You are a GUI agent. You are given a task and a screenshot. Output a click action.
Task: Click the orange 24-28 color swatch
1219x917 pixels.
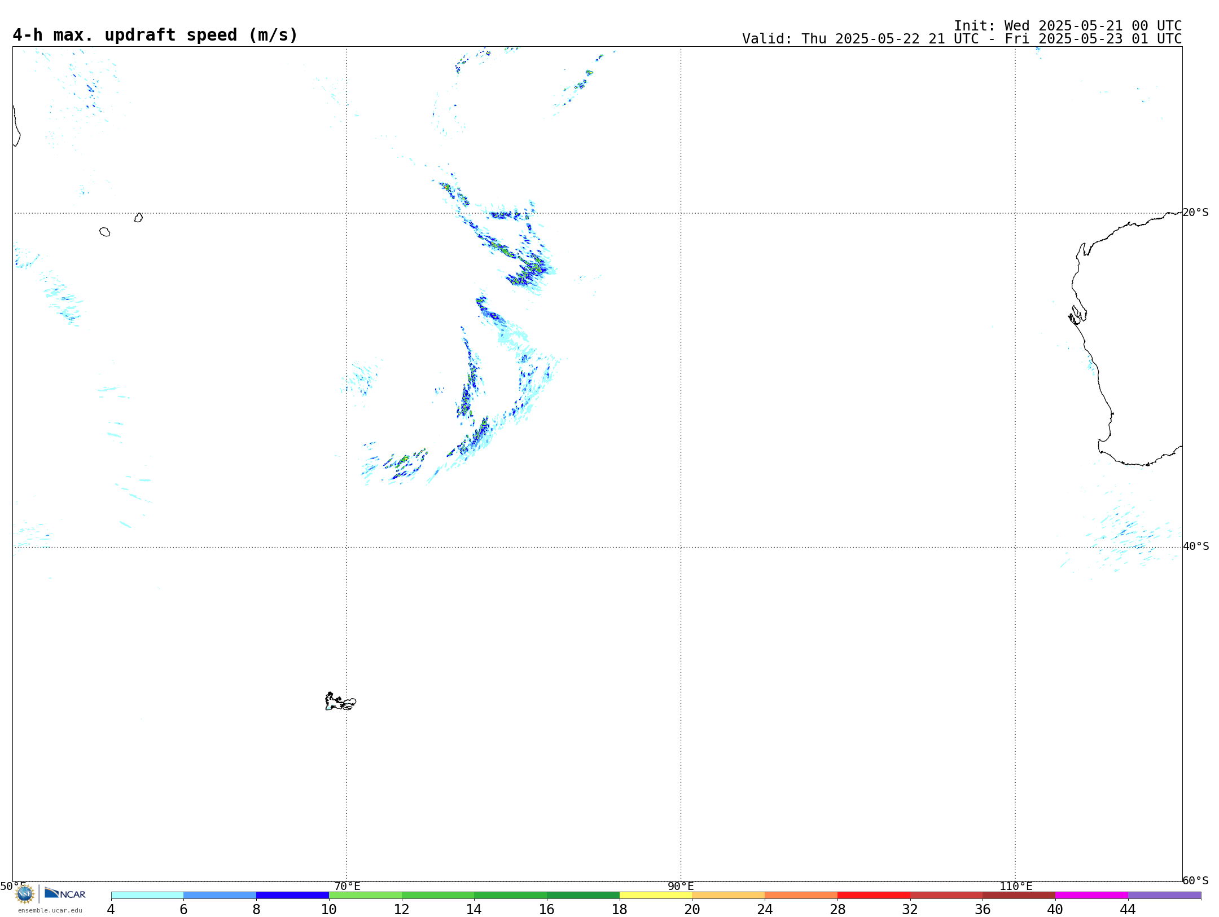(x=801, y=895)
